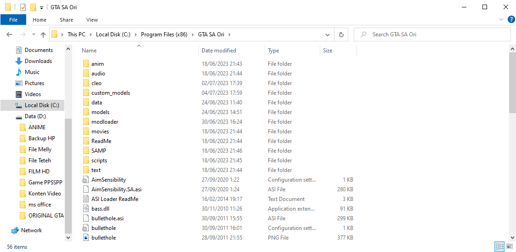Select the audio folder row
Screen dimensions: 516x252
pyautogui.click(x=219, y=74)
